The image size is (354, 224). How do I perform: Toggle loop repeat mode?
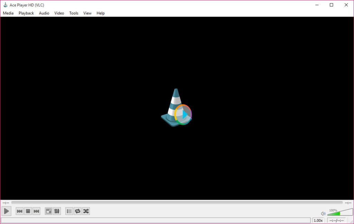tap(77, 211)
